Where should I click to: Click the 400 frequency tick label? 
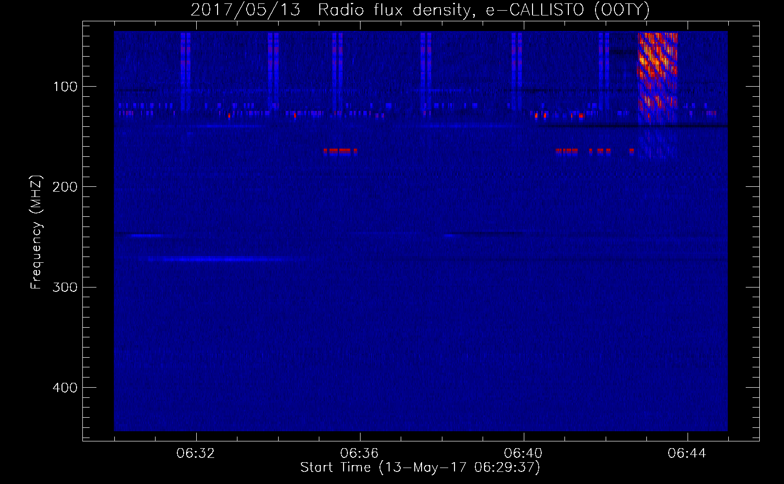coord(65,388)
